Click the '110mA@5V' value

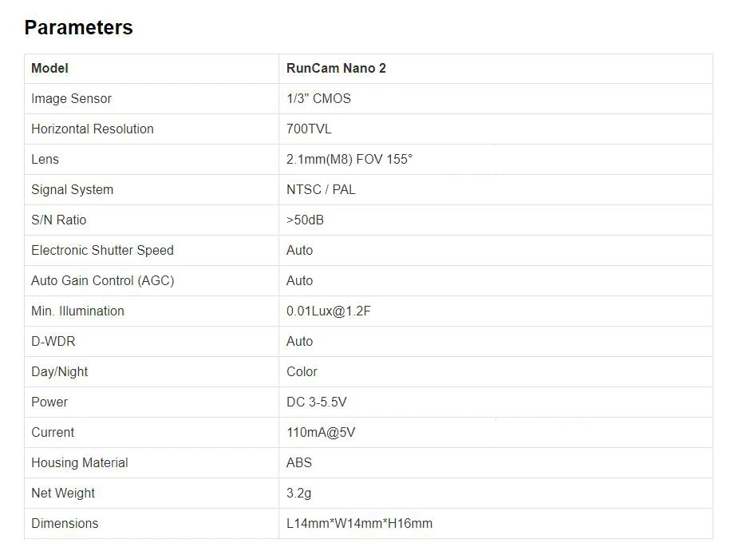(321, 432)
